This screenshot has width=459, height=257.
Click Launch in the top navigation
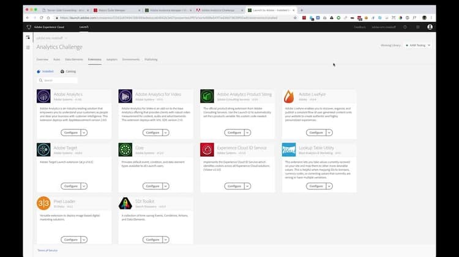(84, 27)
